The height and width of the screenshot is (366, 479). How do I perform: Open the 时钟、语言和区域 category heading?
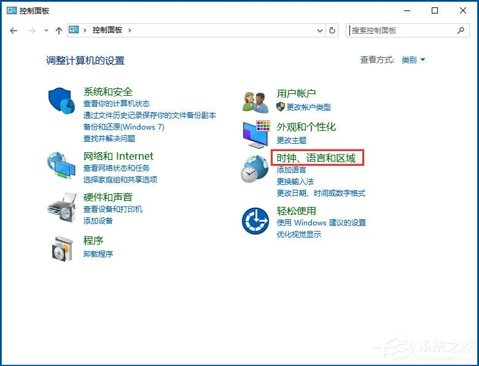[x=316, y=158]
